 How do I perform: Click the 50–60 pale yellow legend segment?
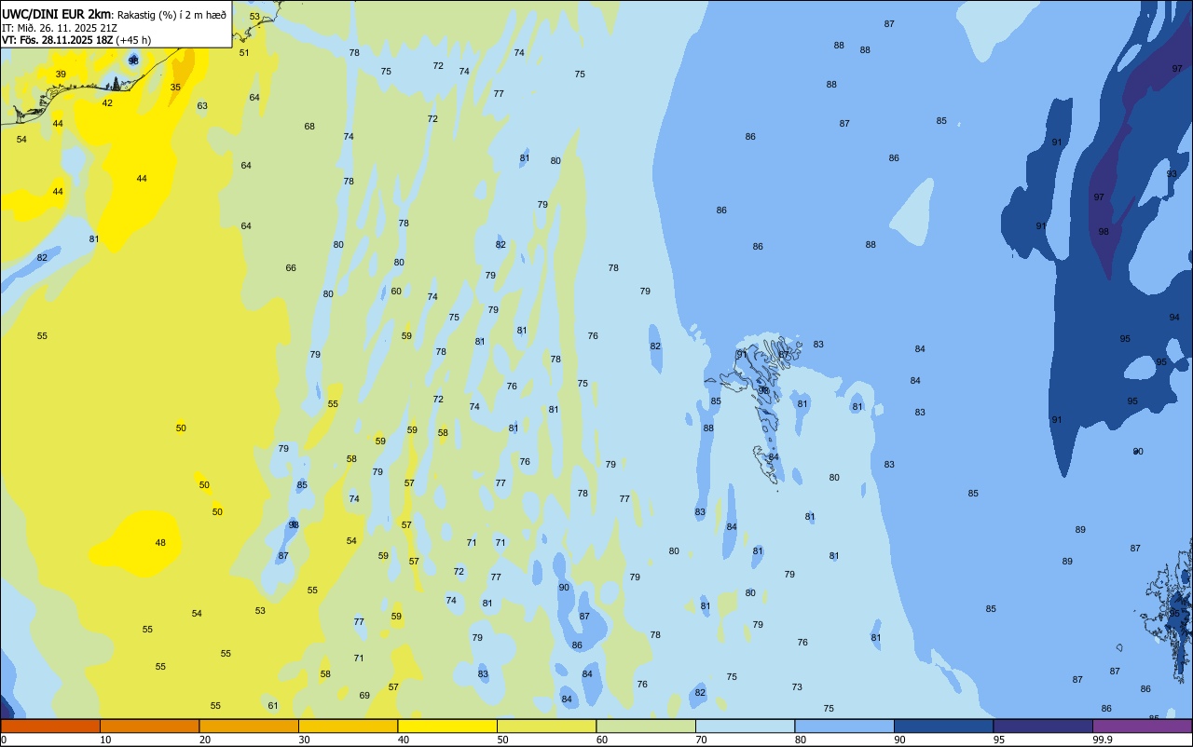[546, 726]
